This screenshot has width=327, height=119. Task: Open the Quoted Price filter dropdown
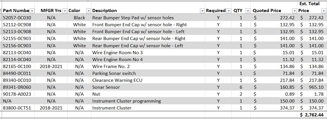[295, 11]
